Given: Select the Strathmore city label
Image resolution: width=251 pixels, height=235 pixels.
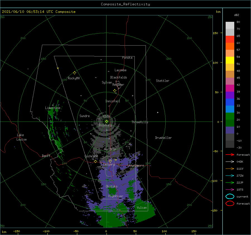Looking at the screenshot, I should (x=136, y=165).
